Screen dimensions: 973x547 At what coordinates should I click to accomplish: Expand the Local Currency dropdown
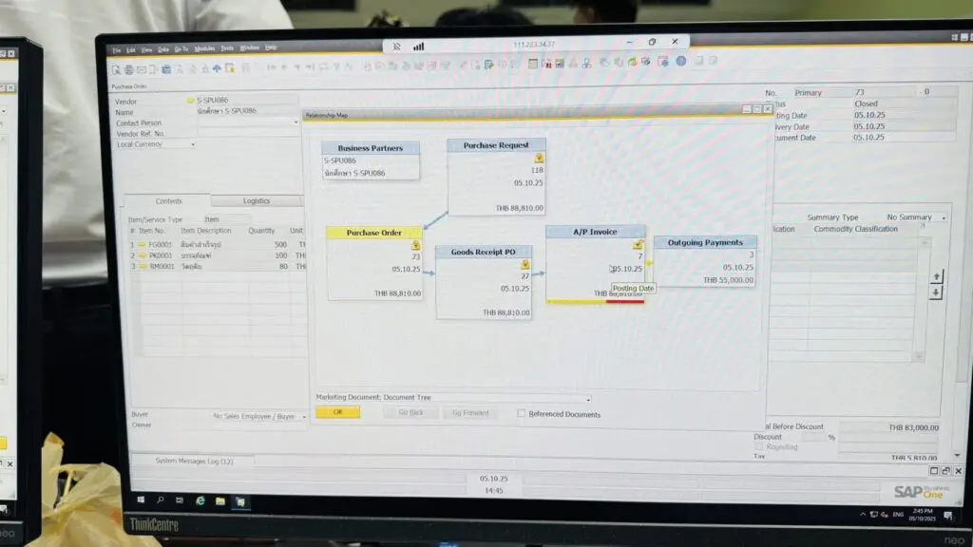193,144
